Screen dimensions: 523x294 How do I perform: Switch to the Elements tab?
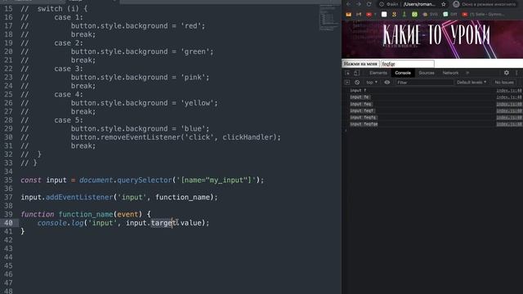click(378, 73)
